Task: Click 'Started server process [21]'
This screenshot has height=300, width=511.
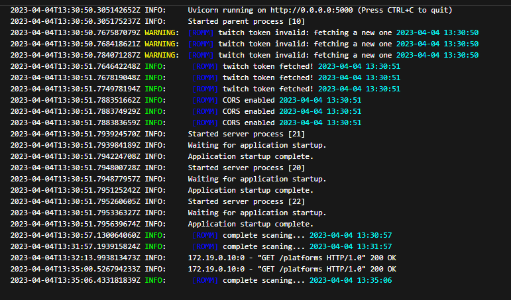Action: (247, 134)
